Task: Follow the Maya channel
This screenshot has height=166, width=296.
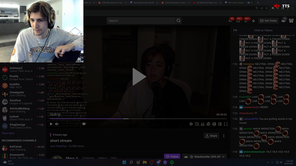Action: (x=172, y=157)
